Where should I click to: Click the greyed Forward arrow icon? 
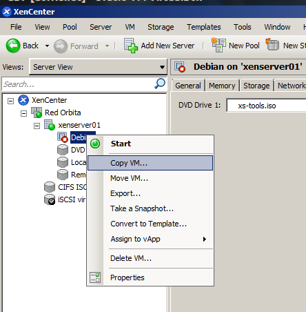click(61, 46)
